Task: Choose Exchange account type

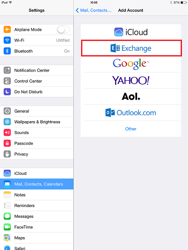Action: (131, 48)
